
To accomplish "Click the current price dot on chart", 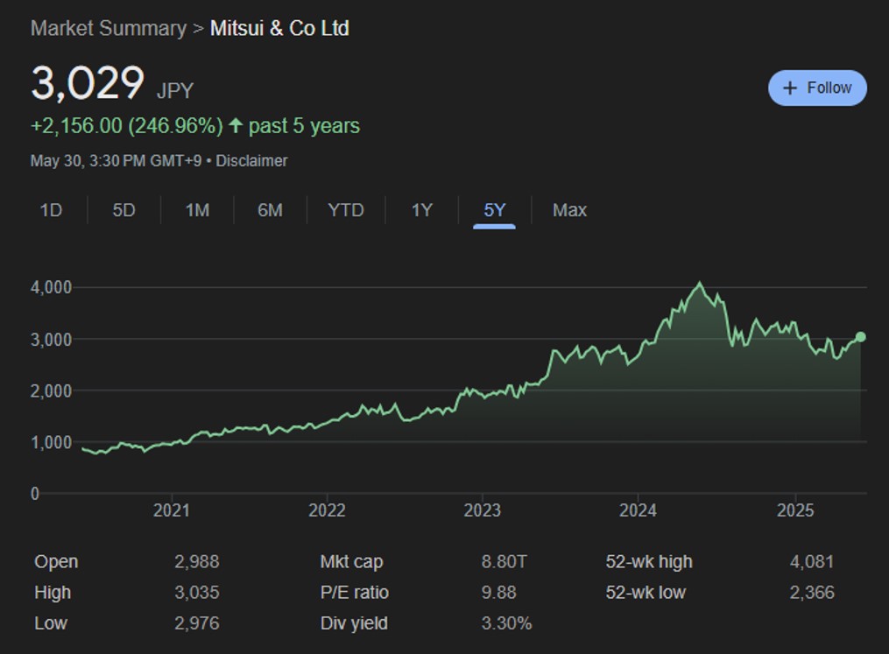I will [860, 337].
